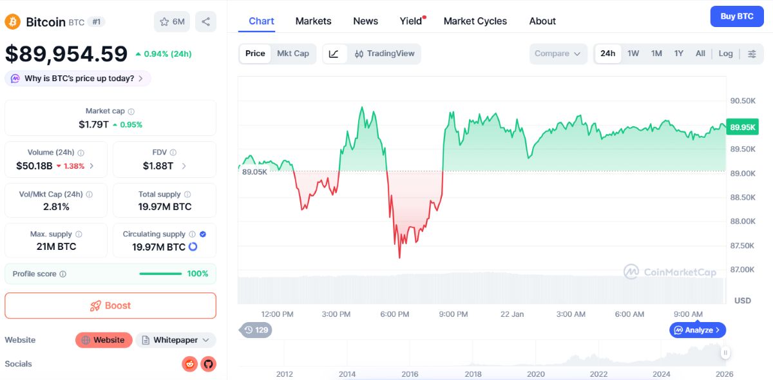Screen dimensions: 773x380
Task: Set chart range to 1Y
Action: click(x=678, y=53)
